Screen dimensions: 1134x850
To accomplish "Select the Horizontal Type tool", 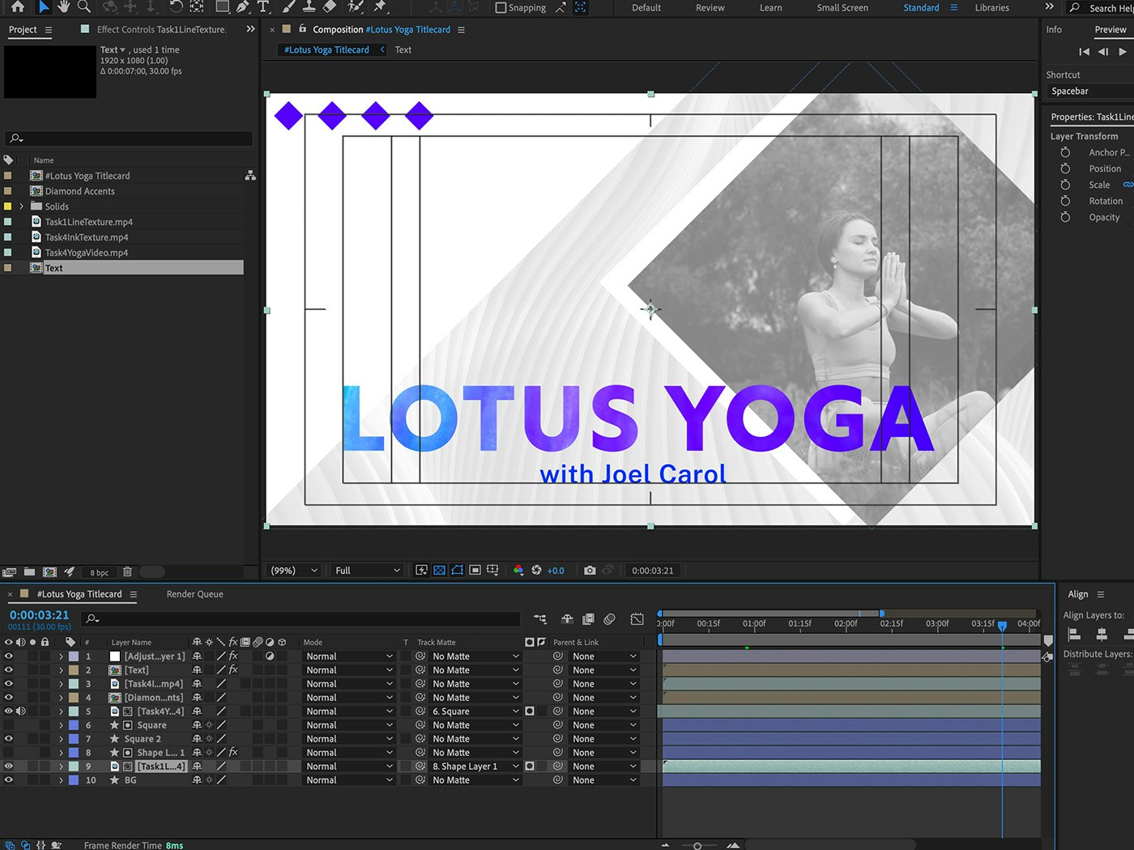I will pos(263,7).
